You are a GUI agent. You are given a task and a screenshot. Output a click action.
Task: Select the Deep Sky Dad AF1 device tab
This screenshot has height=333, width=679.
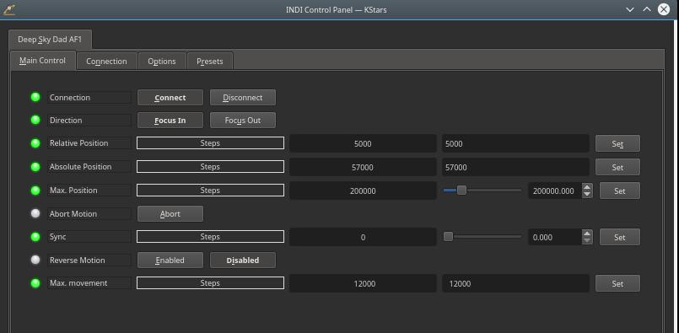click(50, 40)
